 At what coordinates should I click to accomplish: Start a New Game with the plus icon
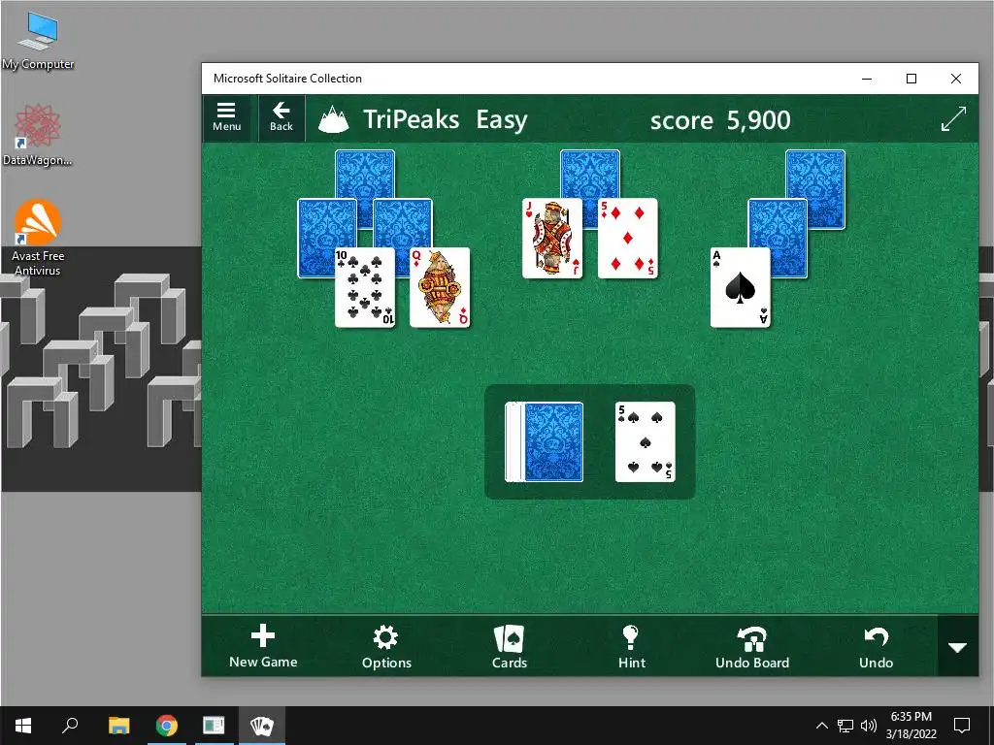tap(262, 646)
